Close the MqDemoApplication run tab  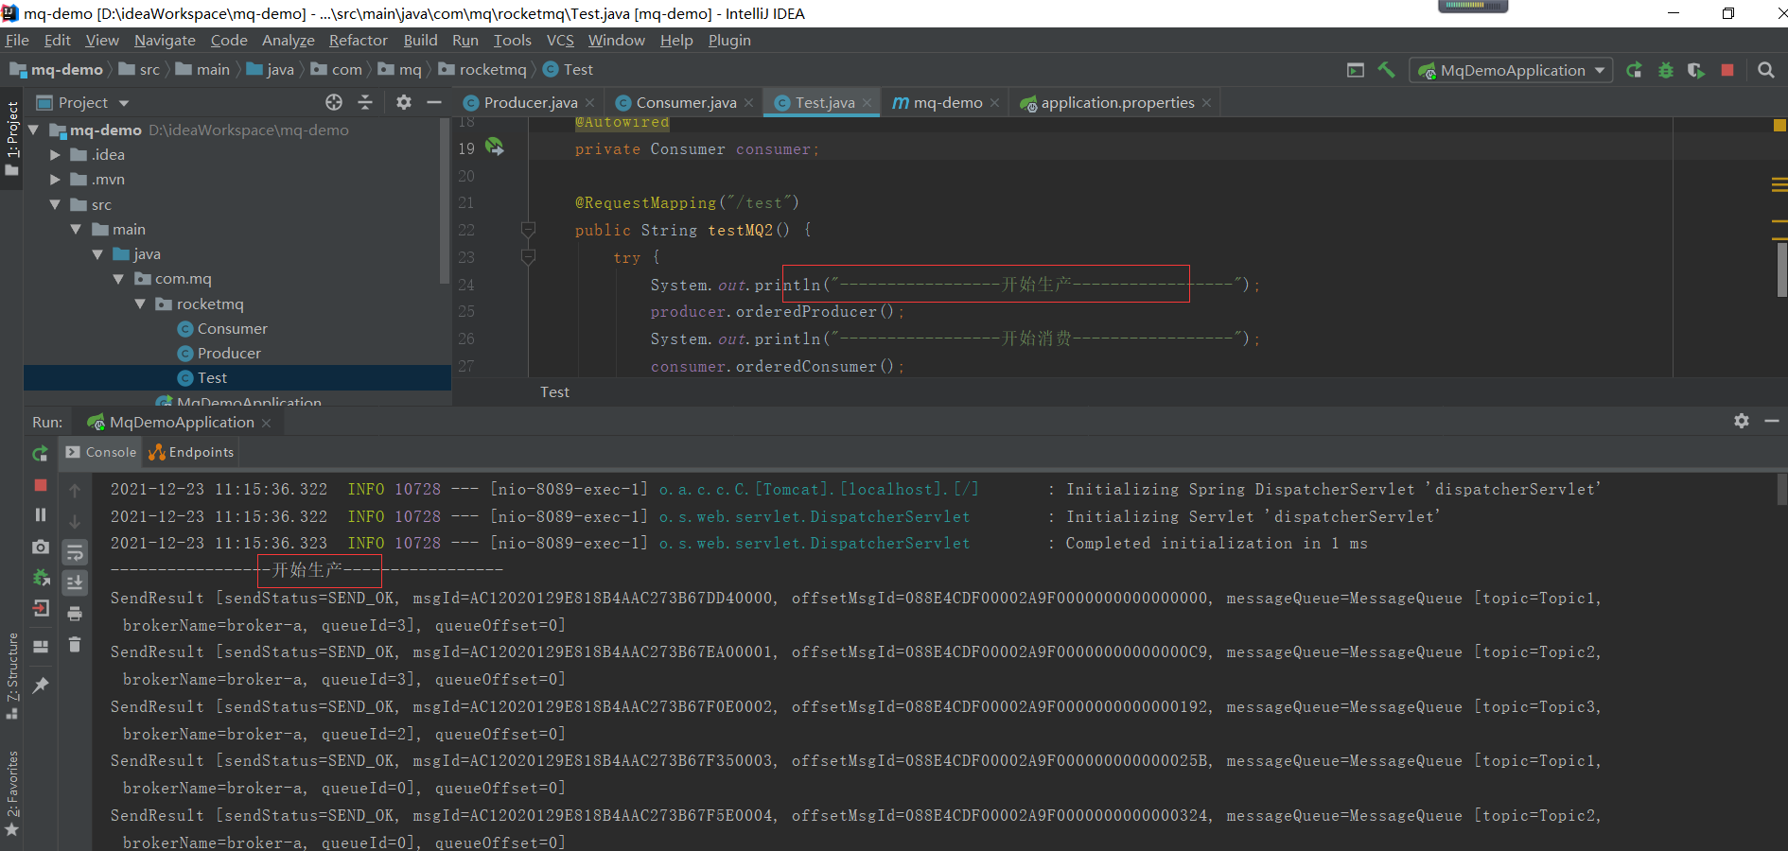pos(266,423)
